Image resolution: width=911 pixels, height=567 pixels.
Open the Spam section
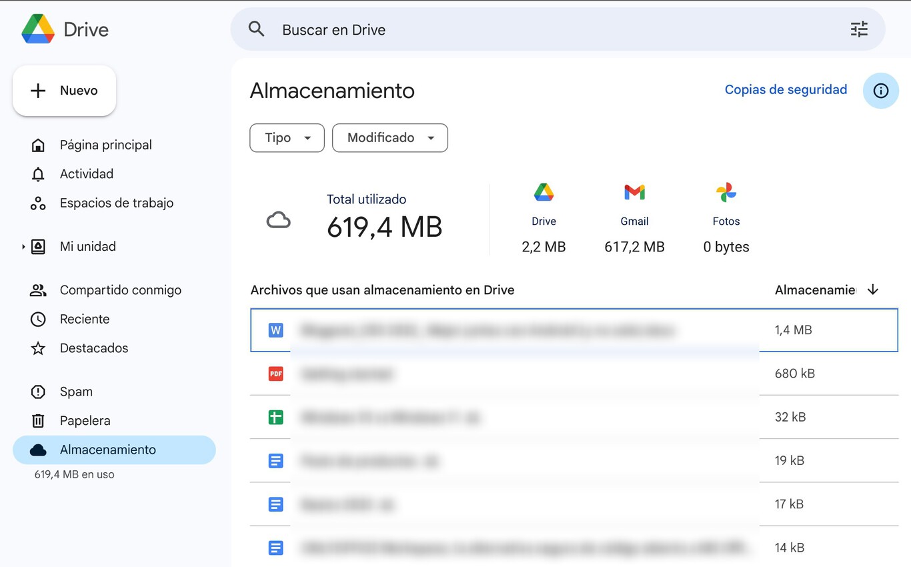(x=76, y=392)
